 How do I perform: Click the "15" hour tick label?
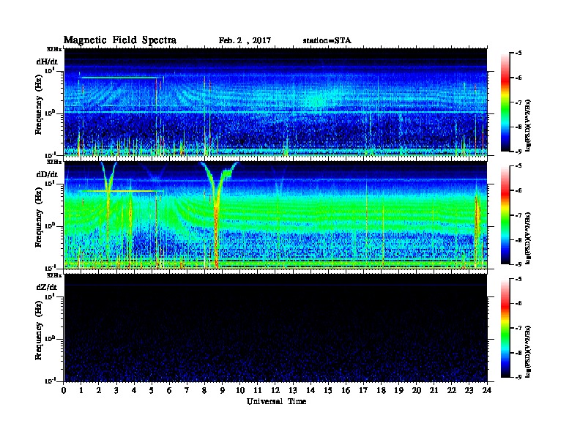click(x=328, y=391)
